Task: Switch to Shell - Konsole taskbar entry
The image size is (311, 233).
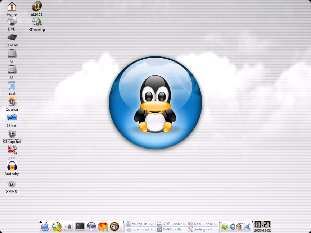Action: click(203, 224)
